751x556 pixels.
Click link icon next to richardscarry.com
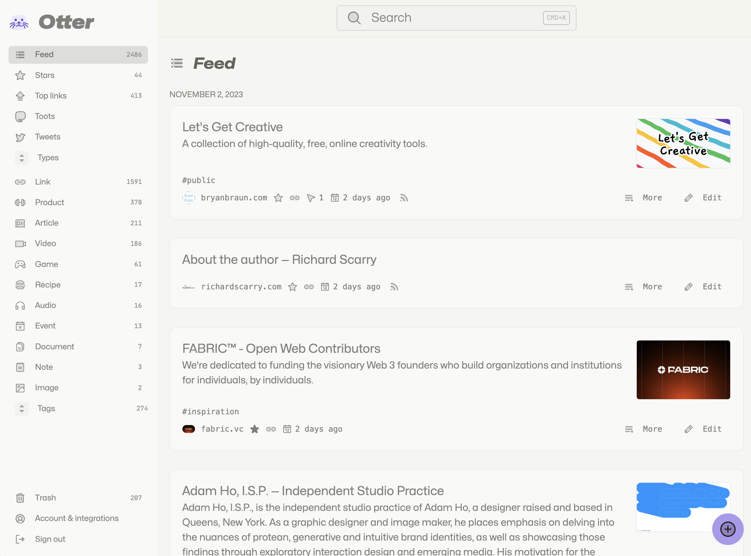pos(309,287)
